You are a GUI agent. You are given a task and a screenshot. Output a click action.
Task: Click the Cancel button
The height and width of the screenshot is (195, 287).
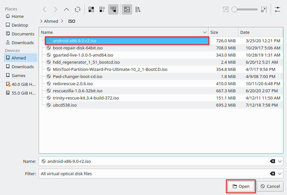pyautogui.click(x=270, y=186)
